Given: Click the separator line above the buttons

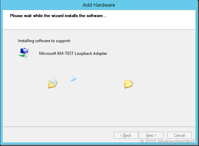Looking at the screenshot, I should [x=99, y=127].
